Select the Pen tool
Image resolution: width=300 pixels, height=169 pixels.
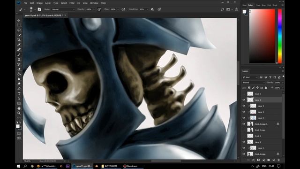point(19,89)
